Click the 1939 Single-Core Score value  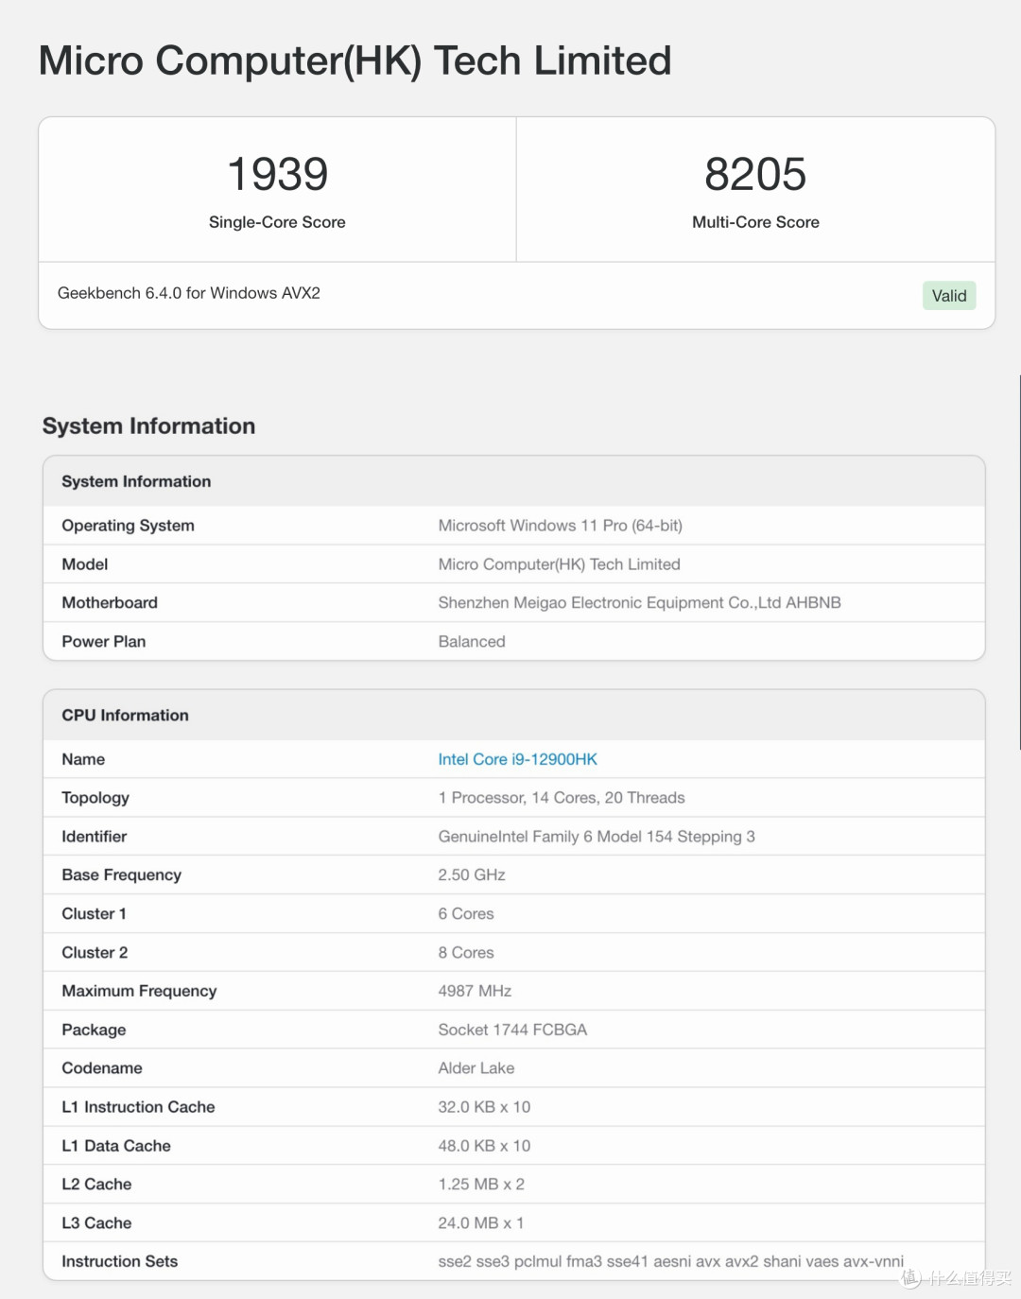tap(277, 175)
